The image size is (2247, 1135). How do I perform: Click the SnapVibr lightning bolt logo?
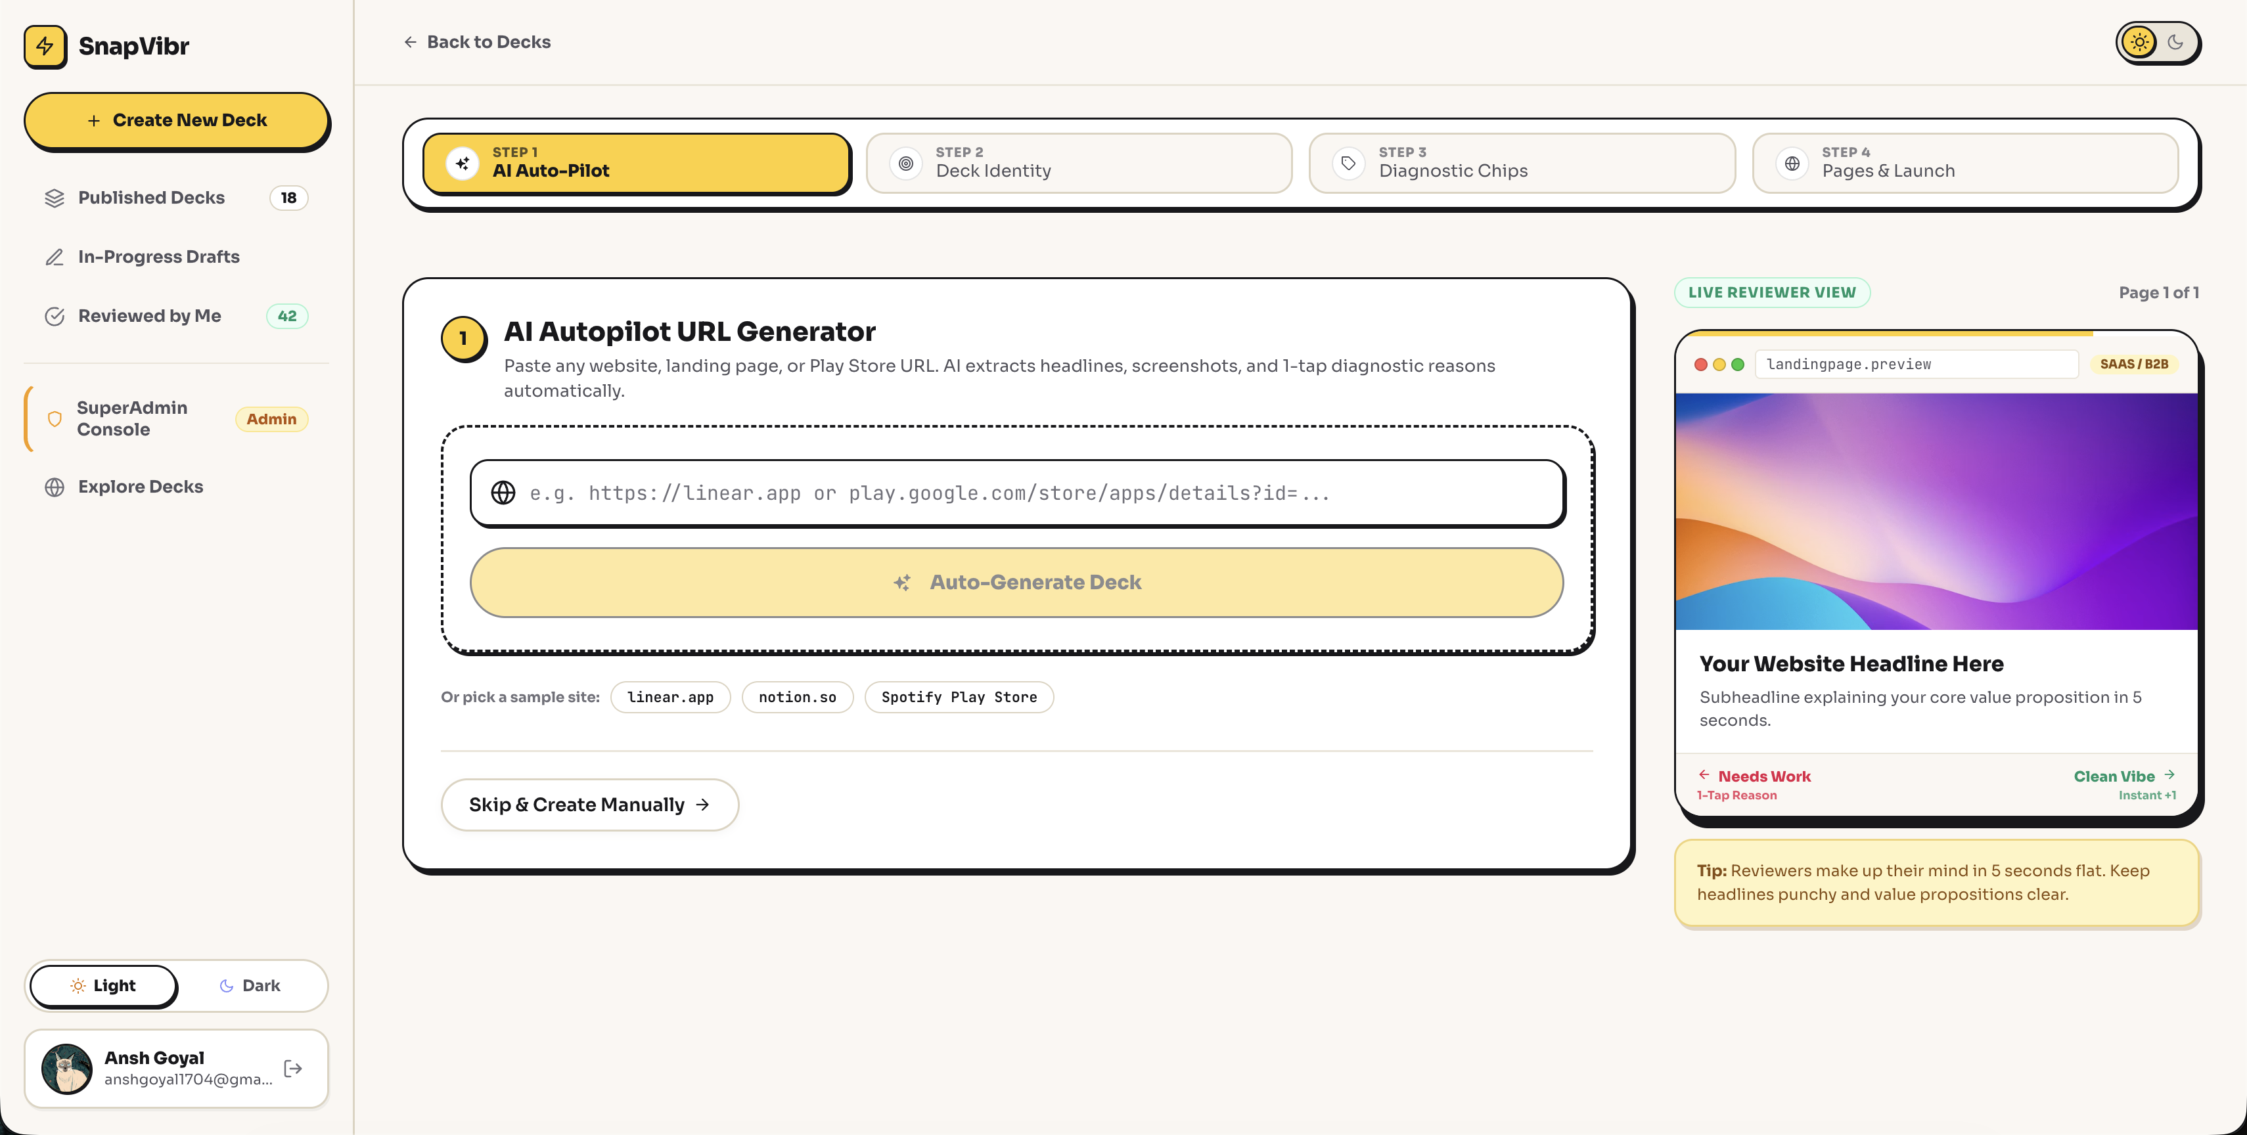(45, 46)
